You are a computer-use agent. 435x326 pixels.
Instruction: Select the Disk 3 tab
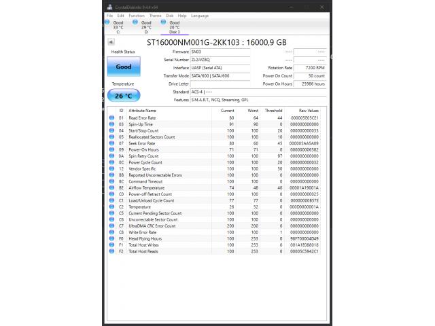[174, 26]
